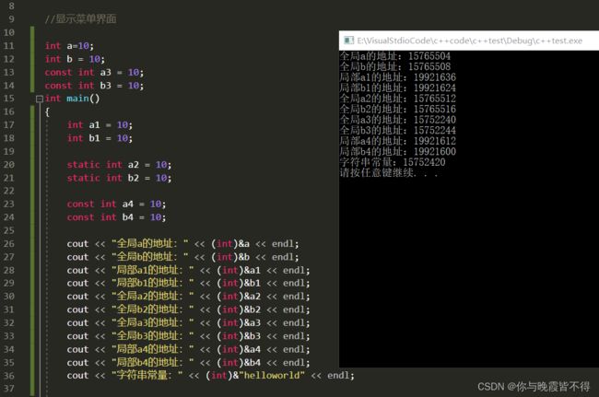Click the 'int a1 = 10;' declaration
This screenshot has width=599, height=397.
pyautogui.click(x=100, y=125)
